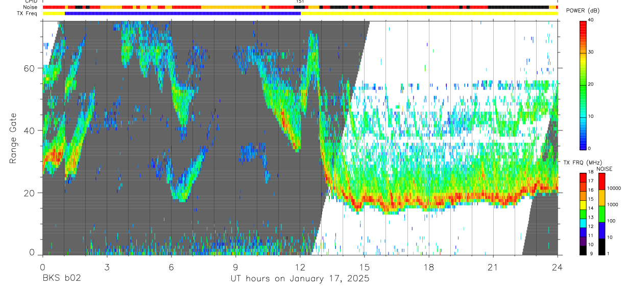Select the green NOISE legend segment
Screen dimensions: 627x289
(x=602, y=214)
